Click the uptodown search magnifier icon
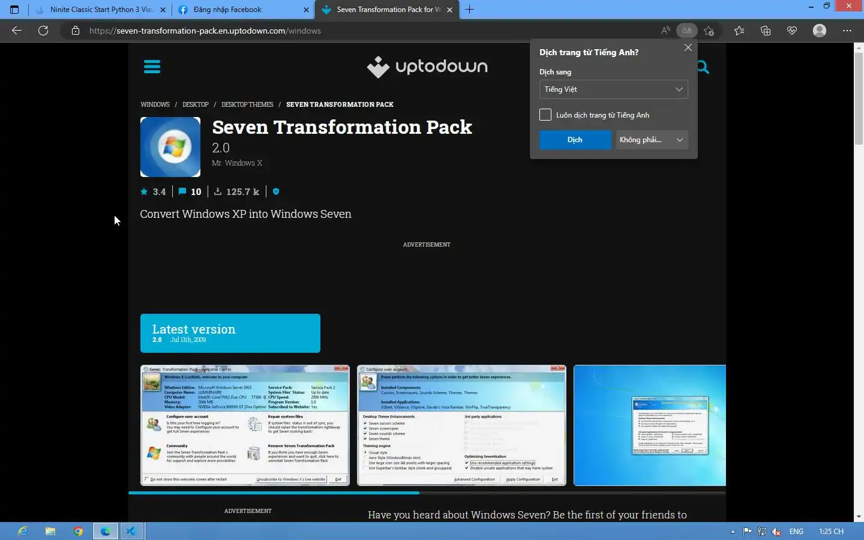The image size is (864, 540). tap(703, 67)
